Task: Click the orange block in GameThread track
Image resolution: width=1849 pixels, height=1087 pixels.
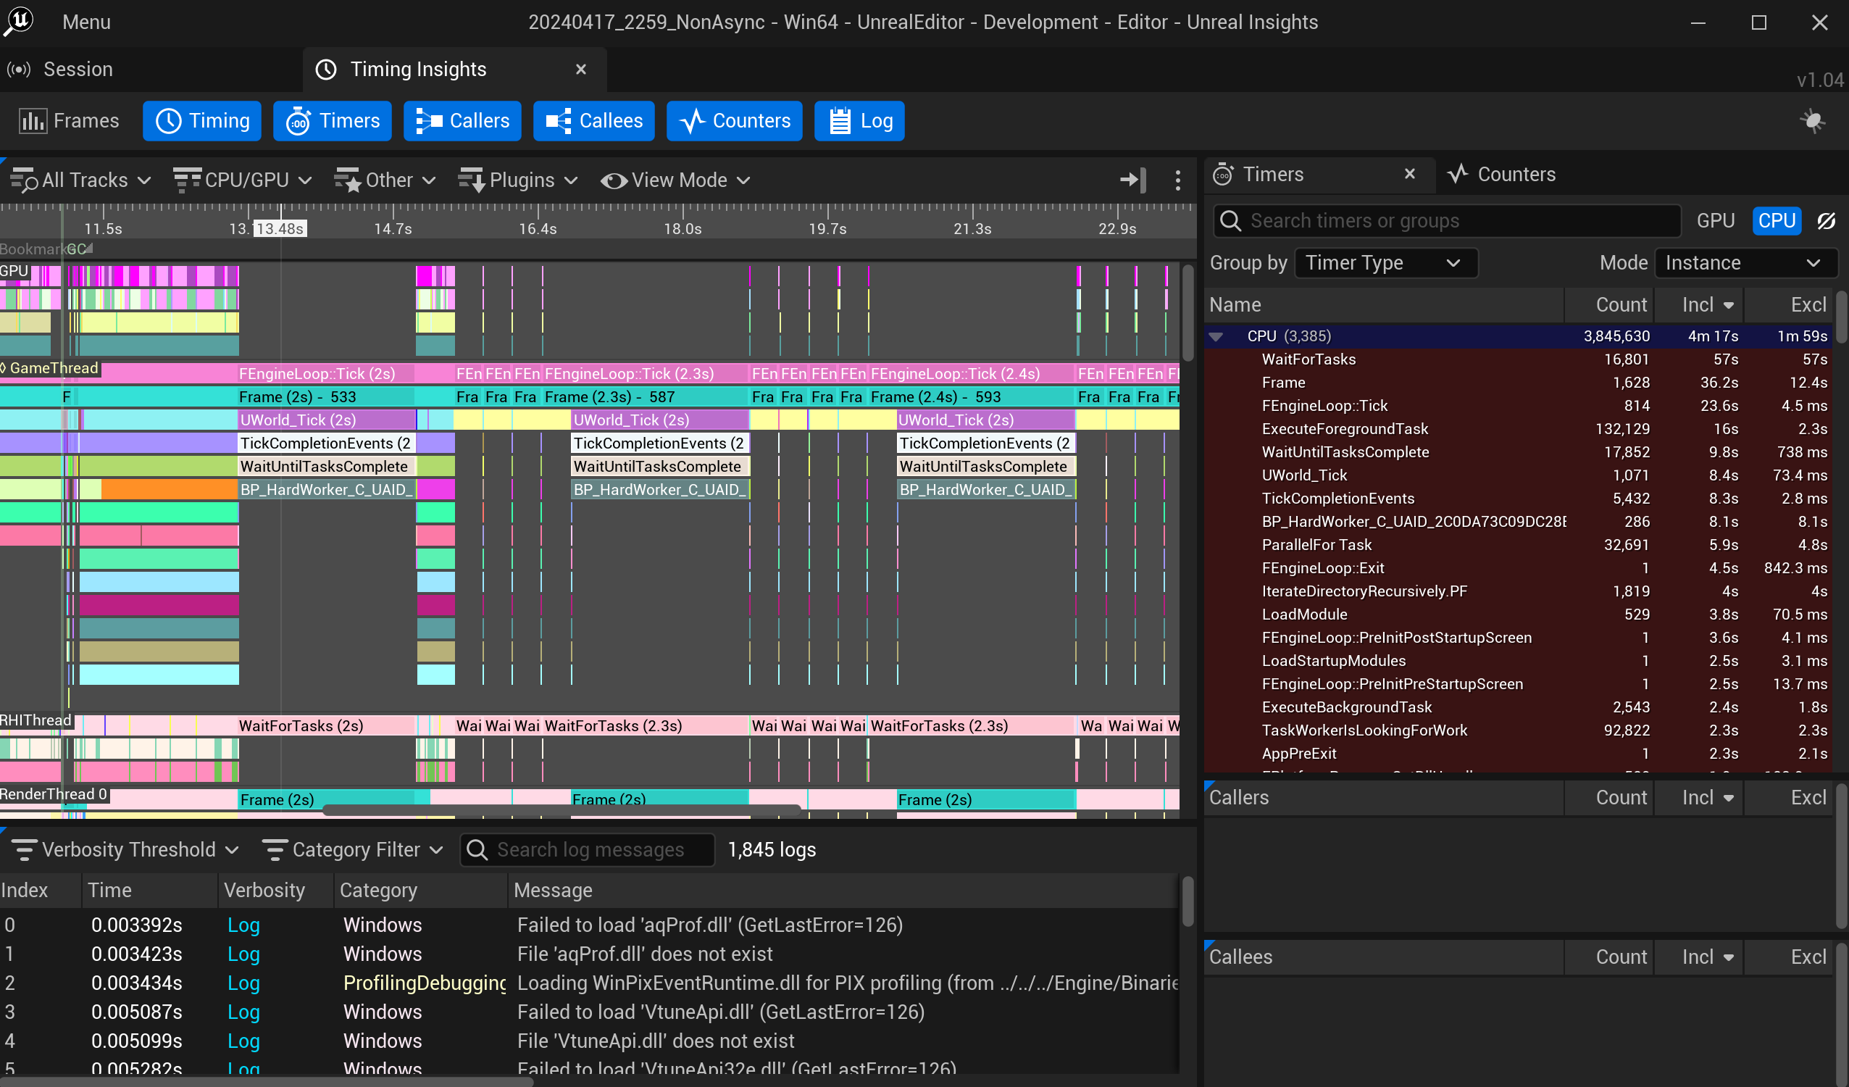Action: coord(169,489)
